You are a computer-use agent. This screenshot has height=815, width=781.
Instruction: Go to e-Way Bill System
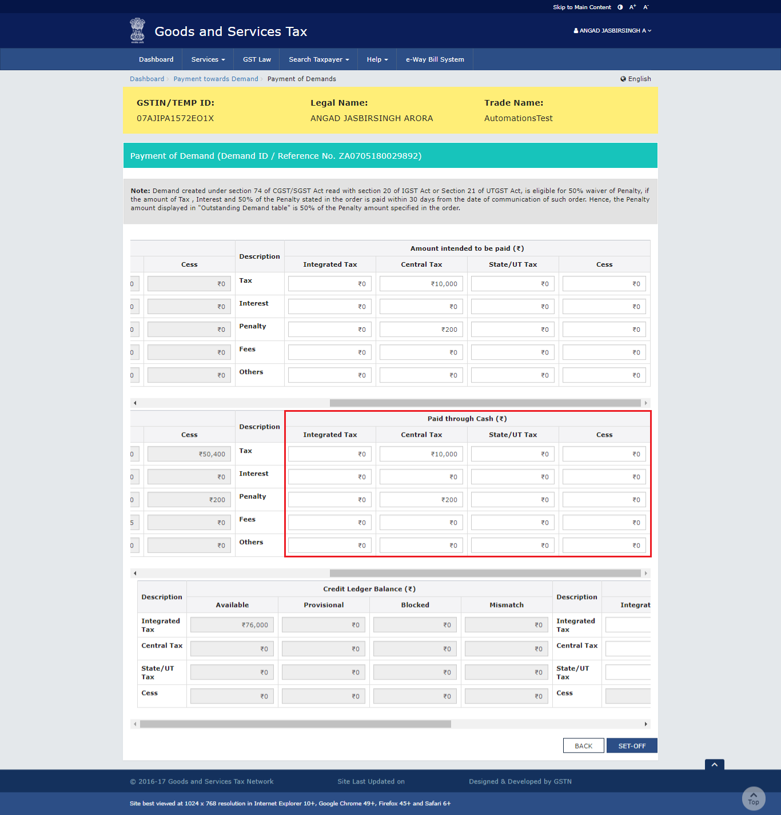[435, 59]
